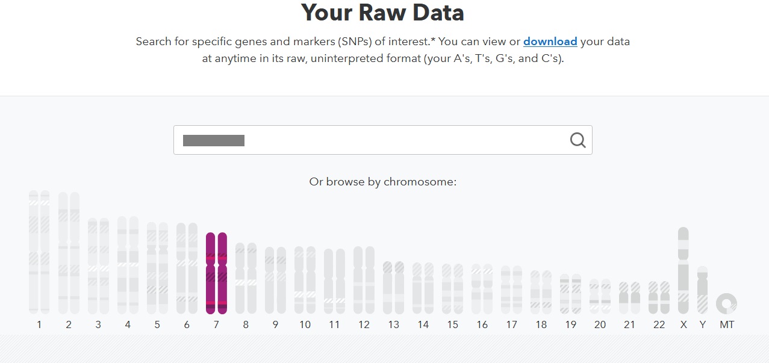Select the highlighted chromosome 7
Viewport: 769px width, 363px height.
[x=216, y=271]
